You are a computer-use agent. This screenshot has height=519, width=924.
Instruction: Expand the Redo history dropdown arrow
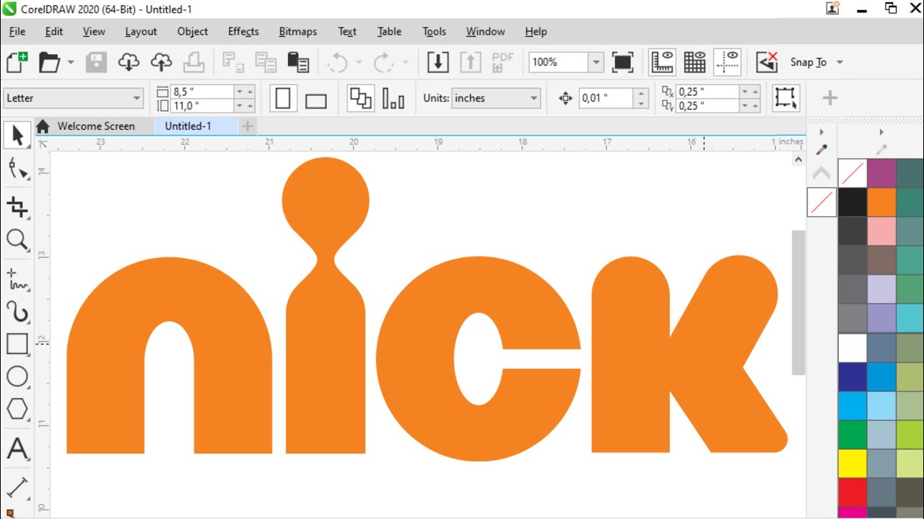click(x=405, y=62)
